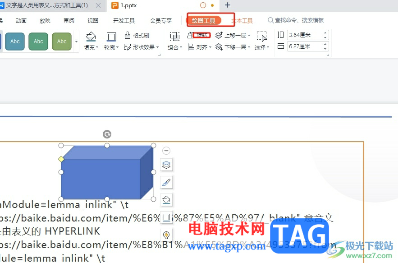Open the 开发工具 tab

pyautogui.click(x=124, y=21)
